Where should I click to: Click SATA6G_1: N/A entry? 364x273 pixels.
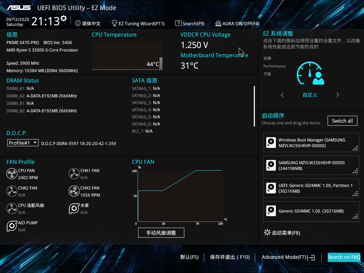pos(146,89)
